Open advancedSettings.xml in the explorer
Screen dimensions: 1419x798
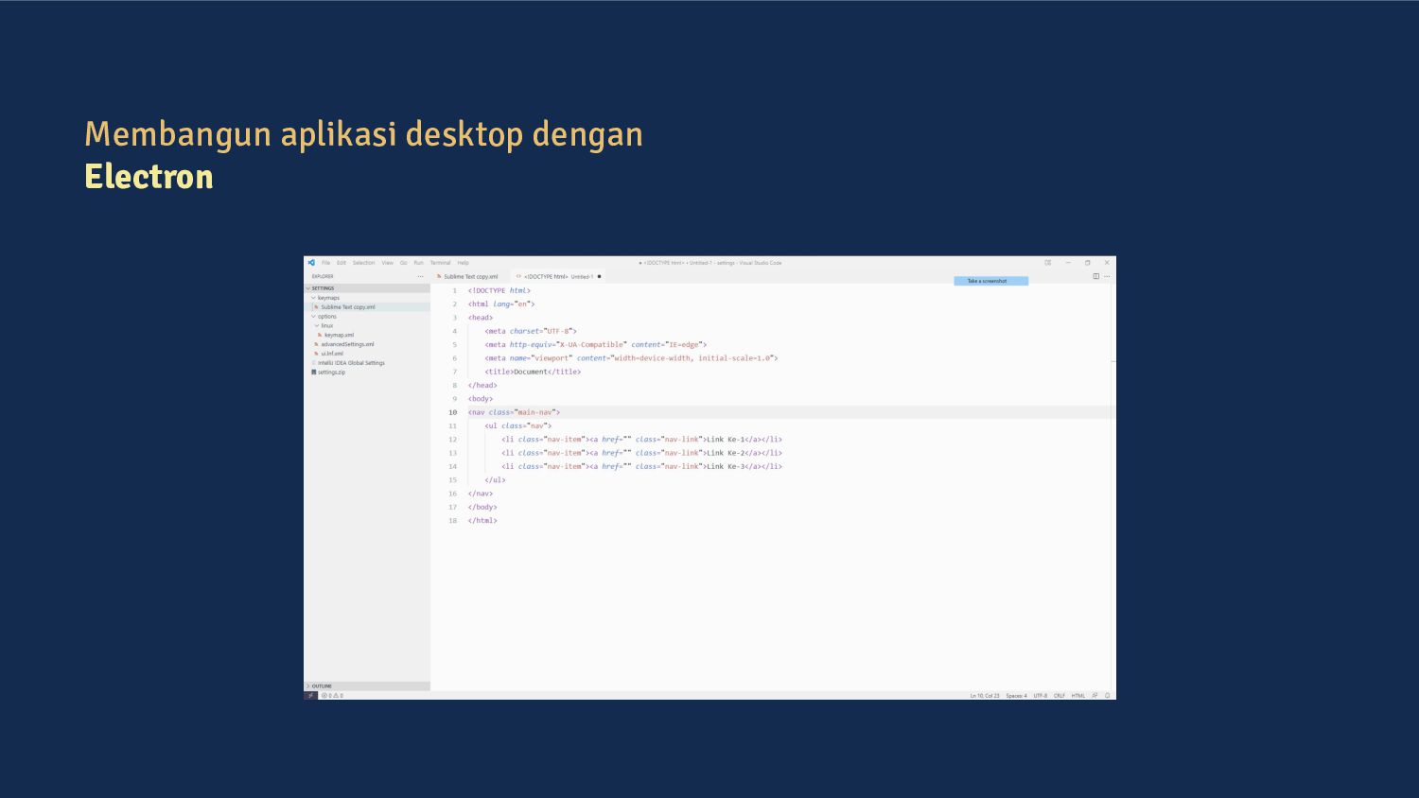pos(367,344)
